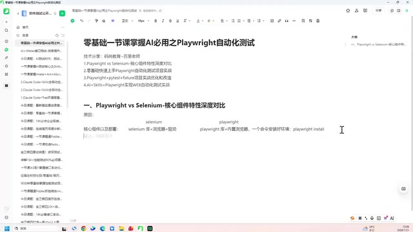Open the collaborator invite icon
Screen dimensions: 413x232
pyautogui.click(x=357, y=10)
